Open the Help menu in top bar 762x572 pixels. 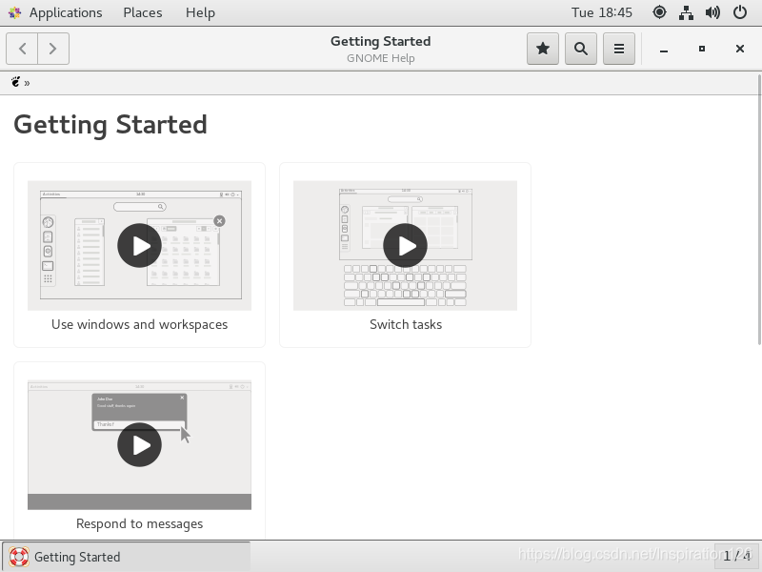click(x=200, y=12)
